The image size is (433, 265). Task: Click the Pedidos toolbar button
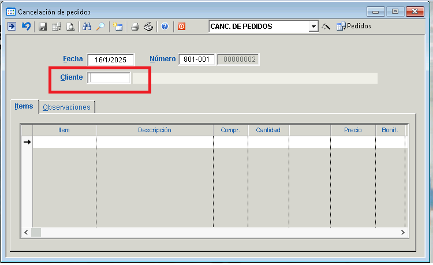[x=353, y=27]
